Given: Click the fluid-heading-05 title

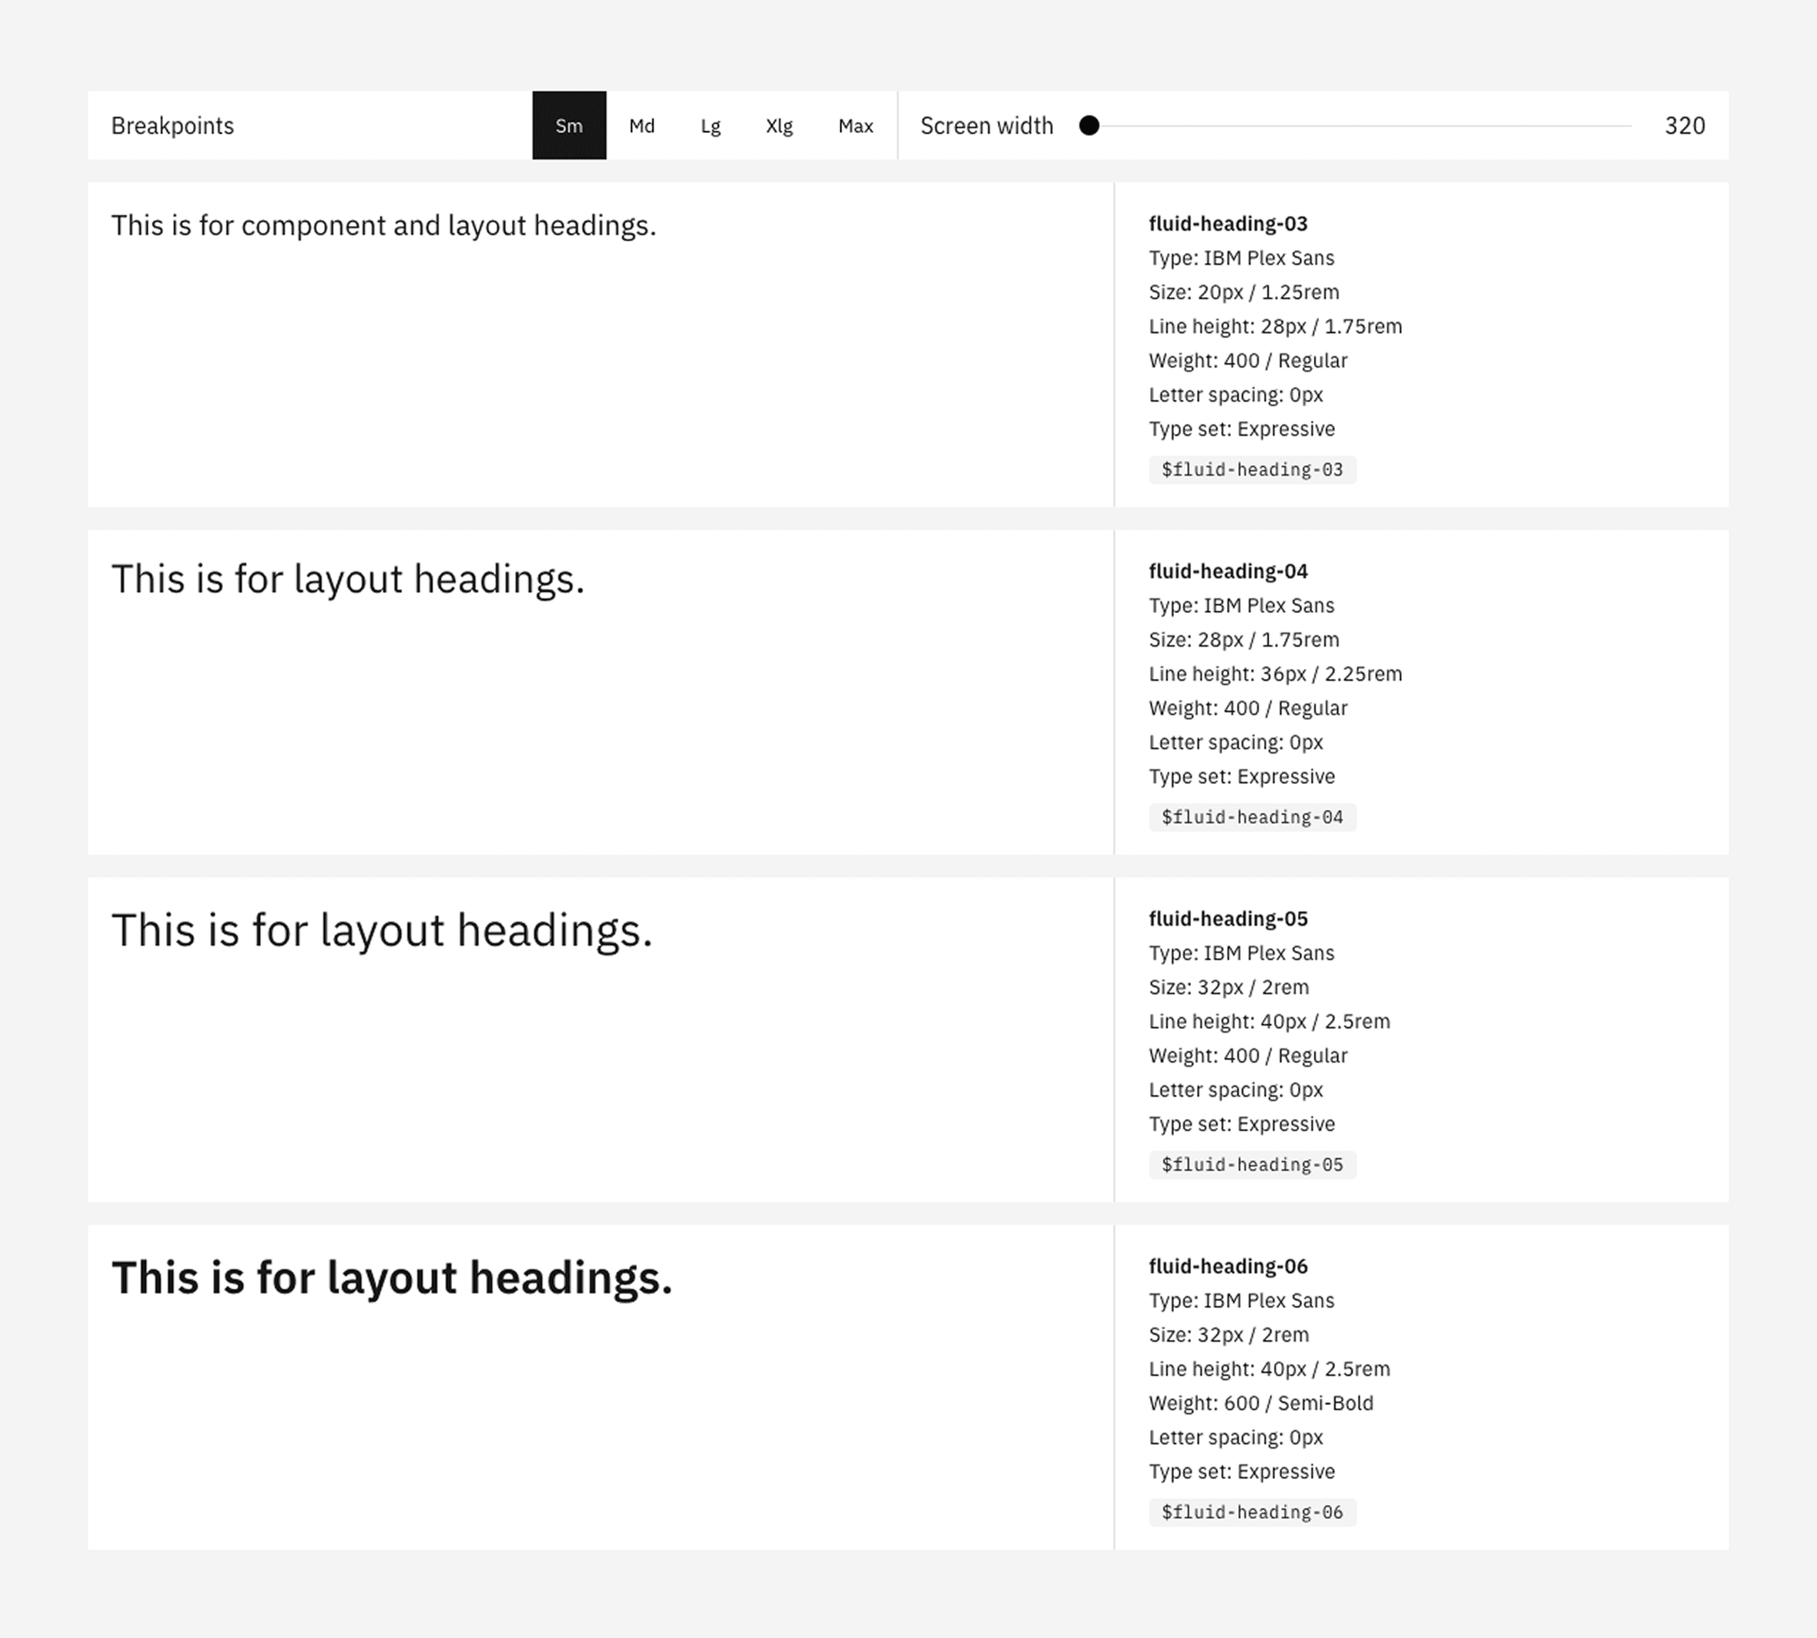Looking at the screenshot, I should tap(1227, 918).
